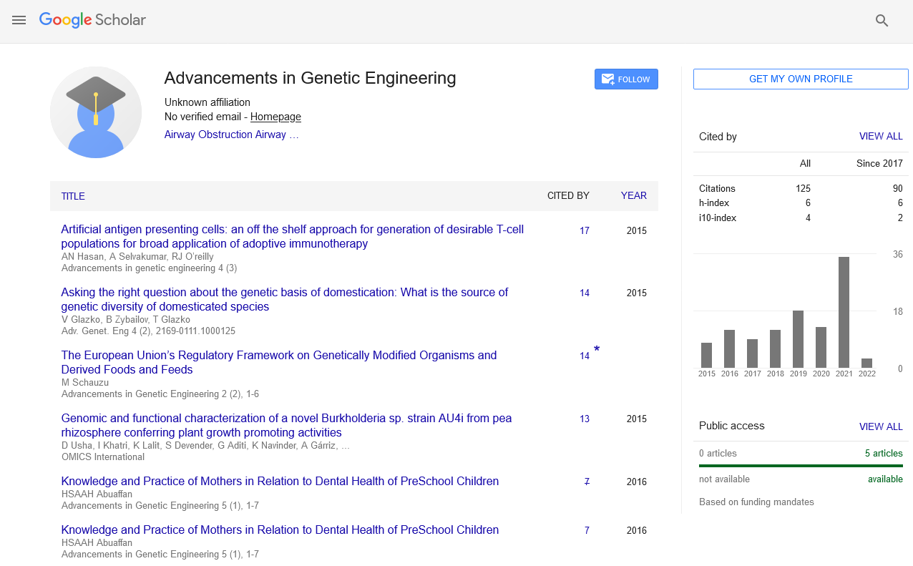Click 0 articles not available text
Image resolution: width=913 pixels, height=566 pixels.
(718, 453)
